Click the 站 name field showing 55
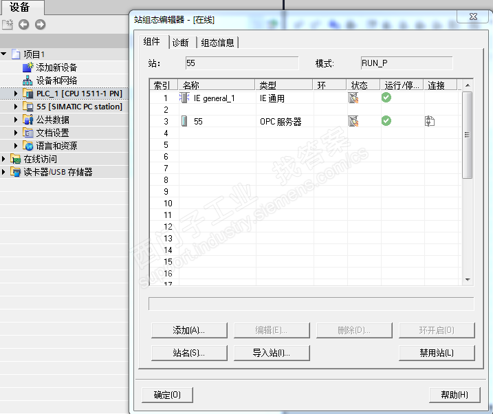 pyautogui.click(x=242, y=63)
